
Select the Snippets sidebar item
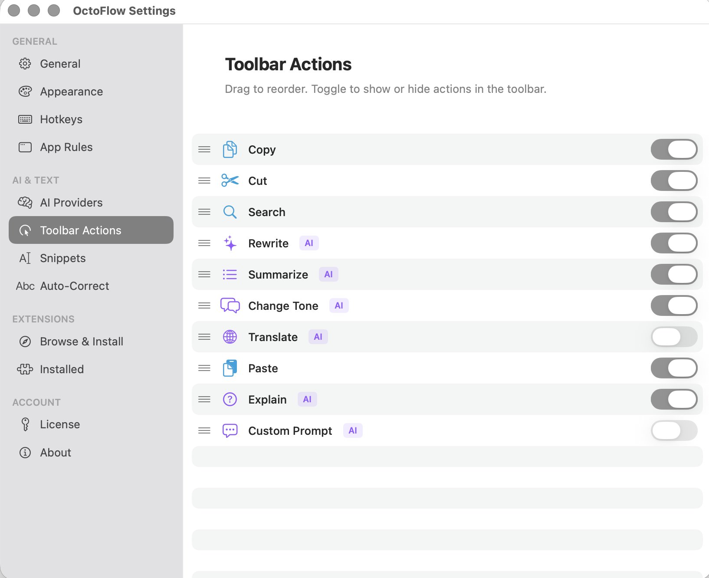pyautogui.click(x=91, y=258)
